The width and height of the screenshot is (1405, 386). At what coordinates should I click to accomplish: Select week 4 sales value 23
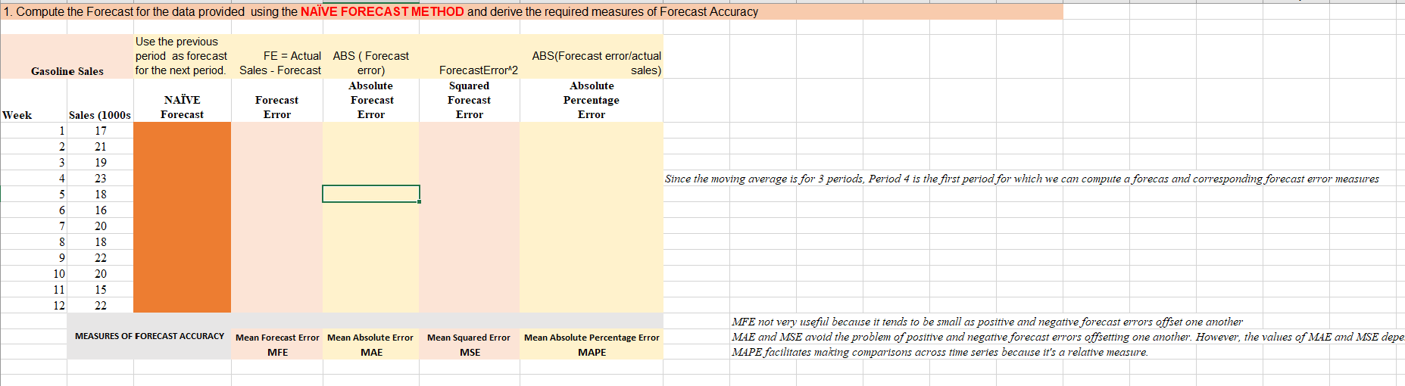(100, 179)
